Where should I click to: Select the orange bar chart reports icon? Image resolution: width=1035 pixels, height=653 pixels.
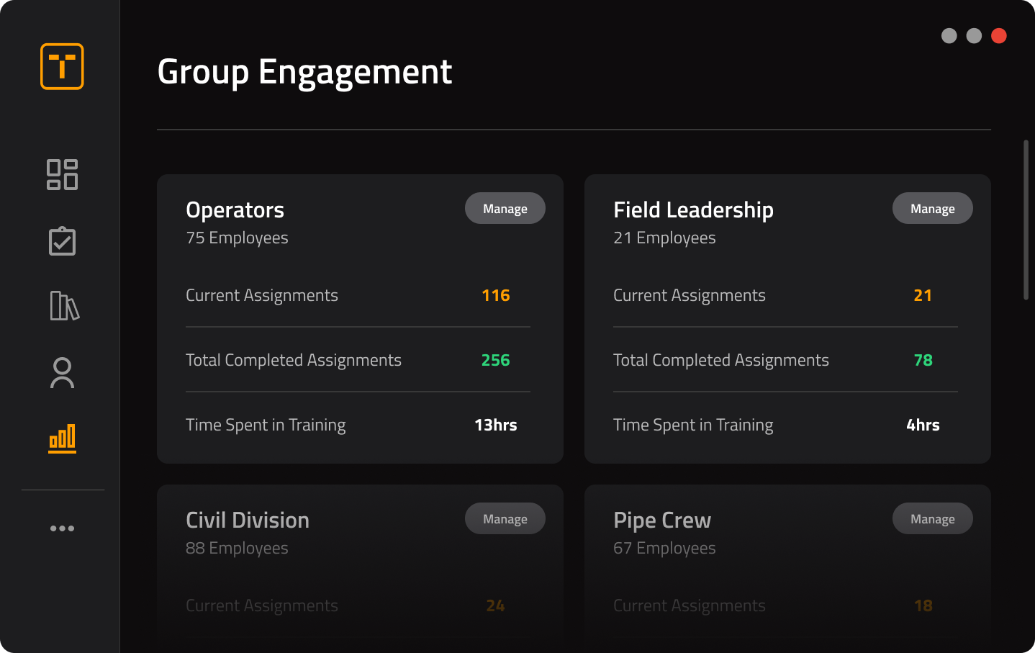pos(62,438)
